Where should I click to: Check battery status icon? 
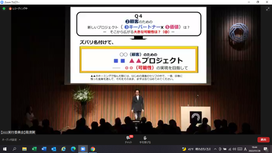pyautogui.click(x=225, y=149)
